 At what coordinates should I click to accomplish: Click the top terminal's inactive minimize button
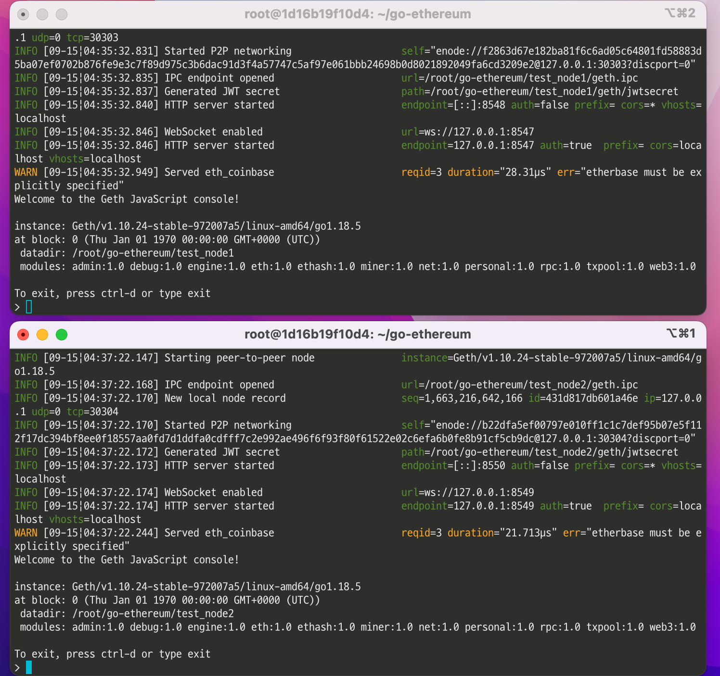pos(42,14)
